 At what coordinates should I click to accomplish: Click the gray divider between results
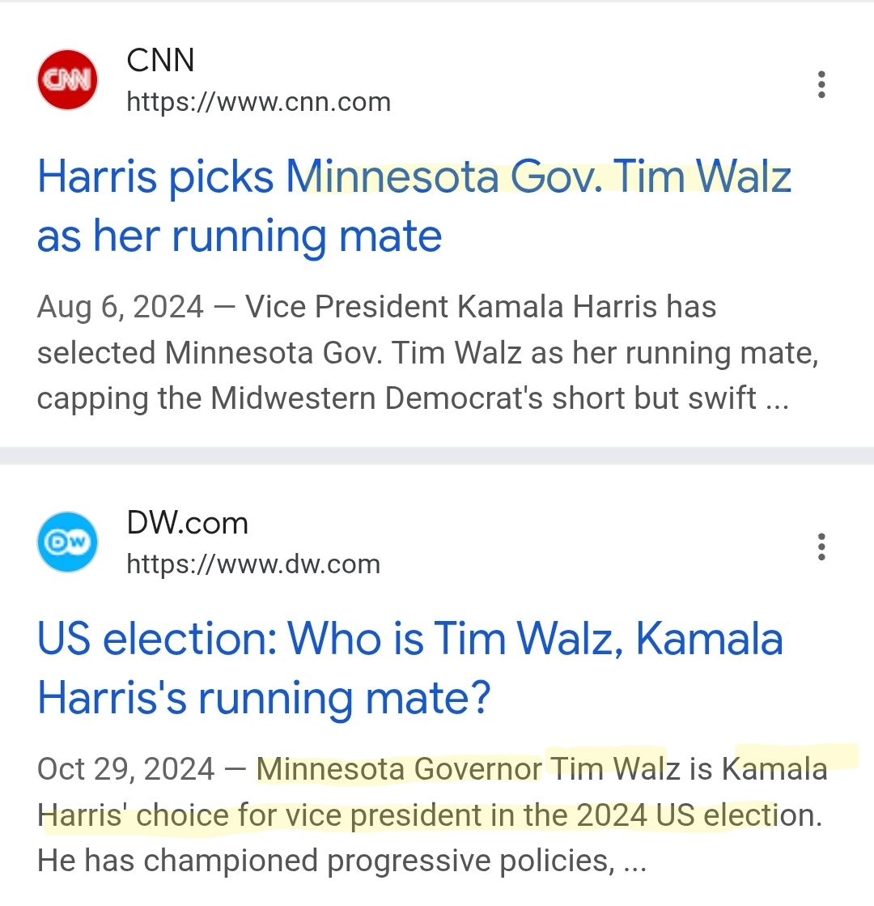tap(437, 455)
